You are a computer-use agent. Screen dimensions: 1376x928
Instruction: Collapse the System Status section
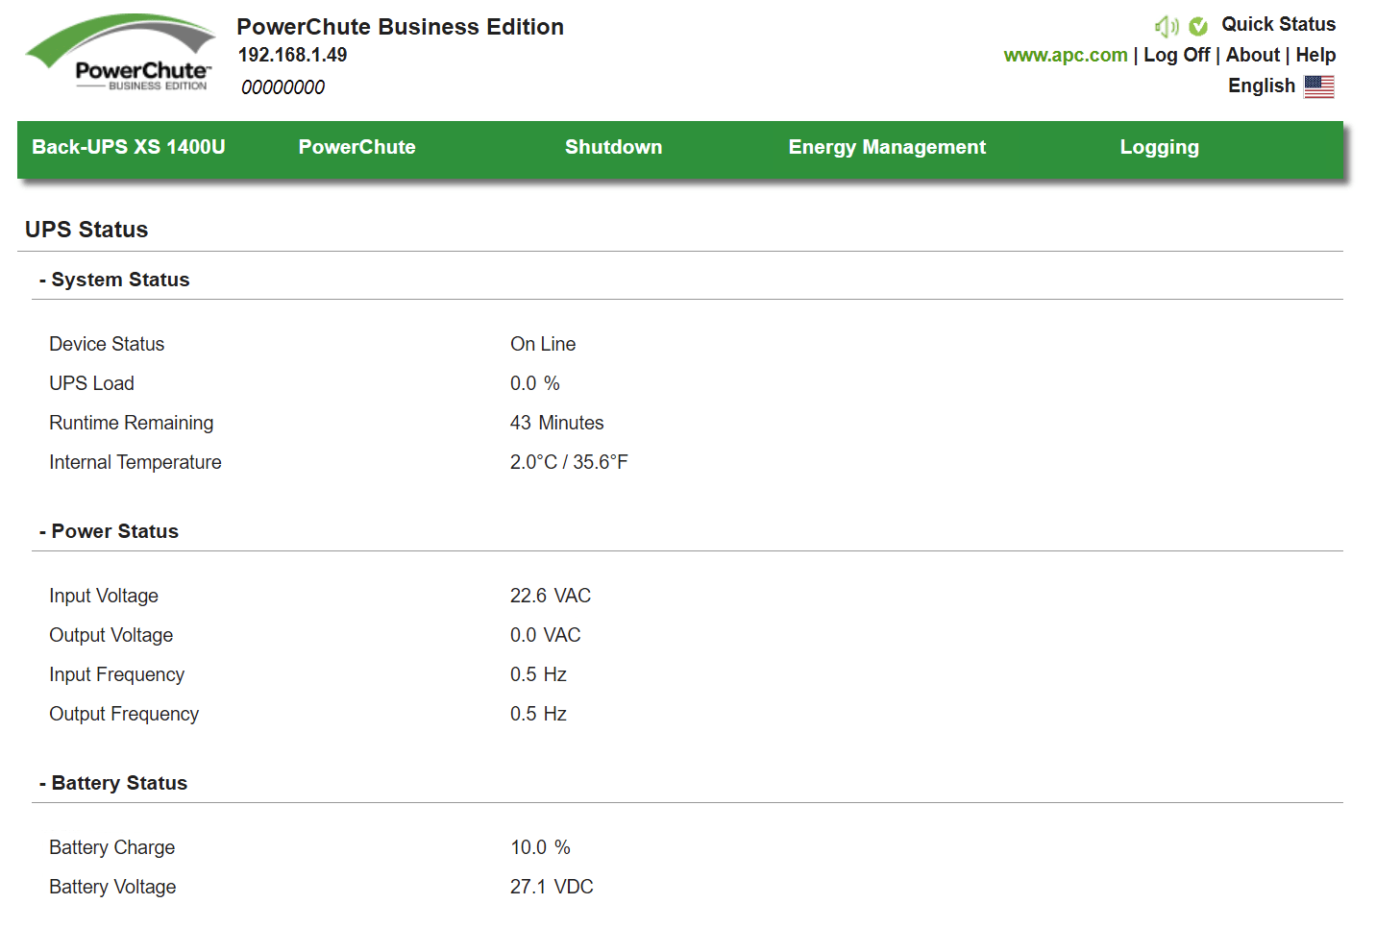click(x=114, y=280)
